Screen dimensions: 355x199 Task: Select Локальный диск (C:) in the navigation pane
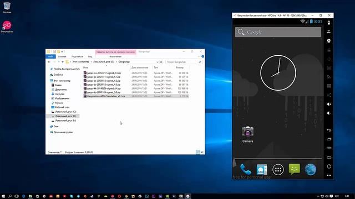[x=64, y=112]
